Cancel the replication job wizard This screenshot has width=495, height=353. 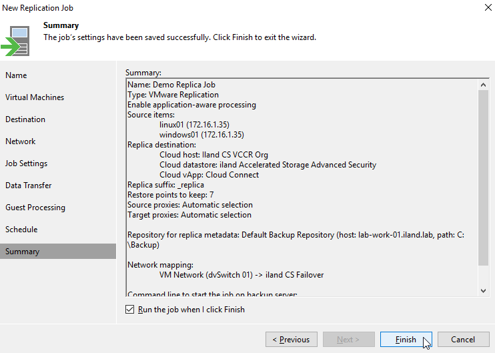point(463,340)
